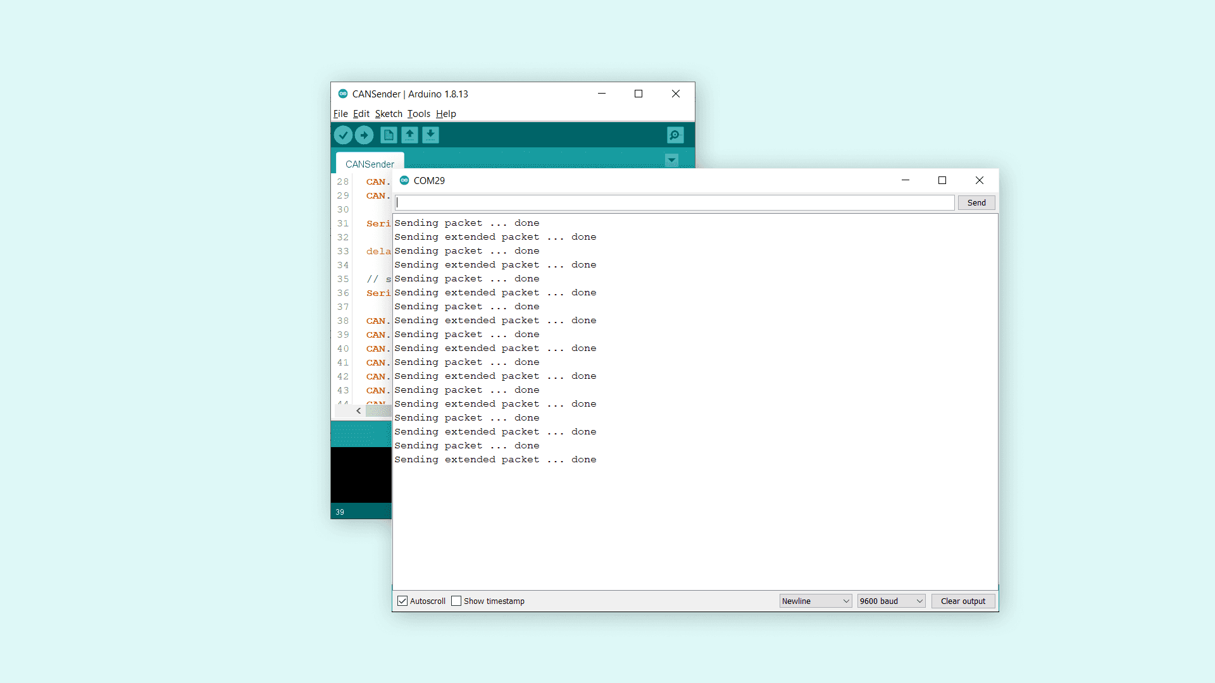Click the serial message input field
Image resolution: width=1215 pixels, height=683 pixels.
coord(675,202)
